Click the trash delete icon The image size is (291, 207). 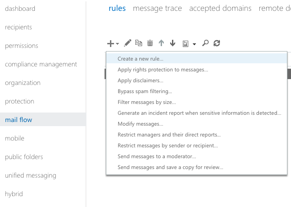(150, 43)
